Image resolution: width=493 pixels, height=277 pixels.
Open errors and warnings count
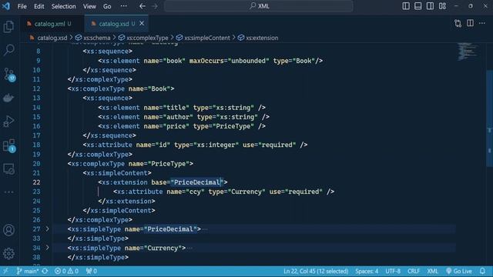tap(66, 271)
